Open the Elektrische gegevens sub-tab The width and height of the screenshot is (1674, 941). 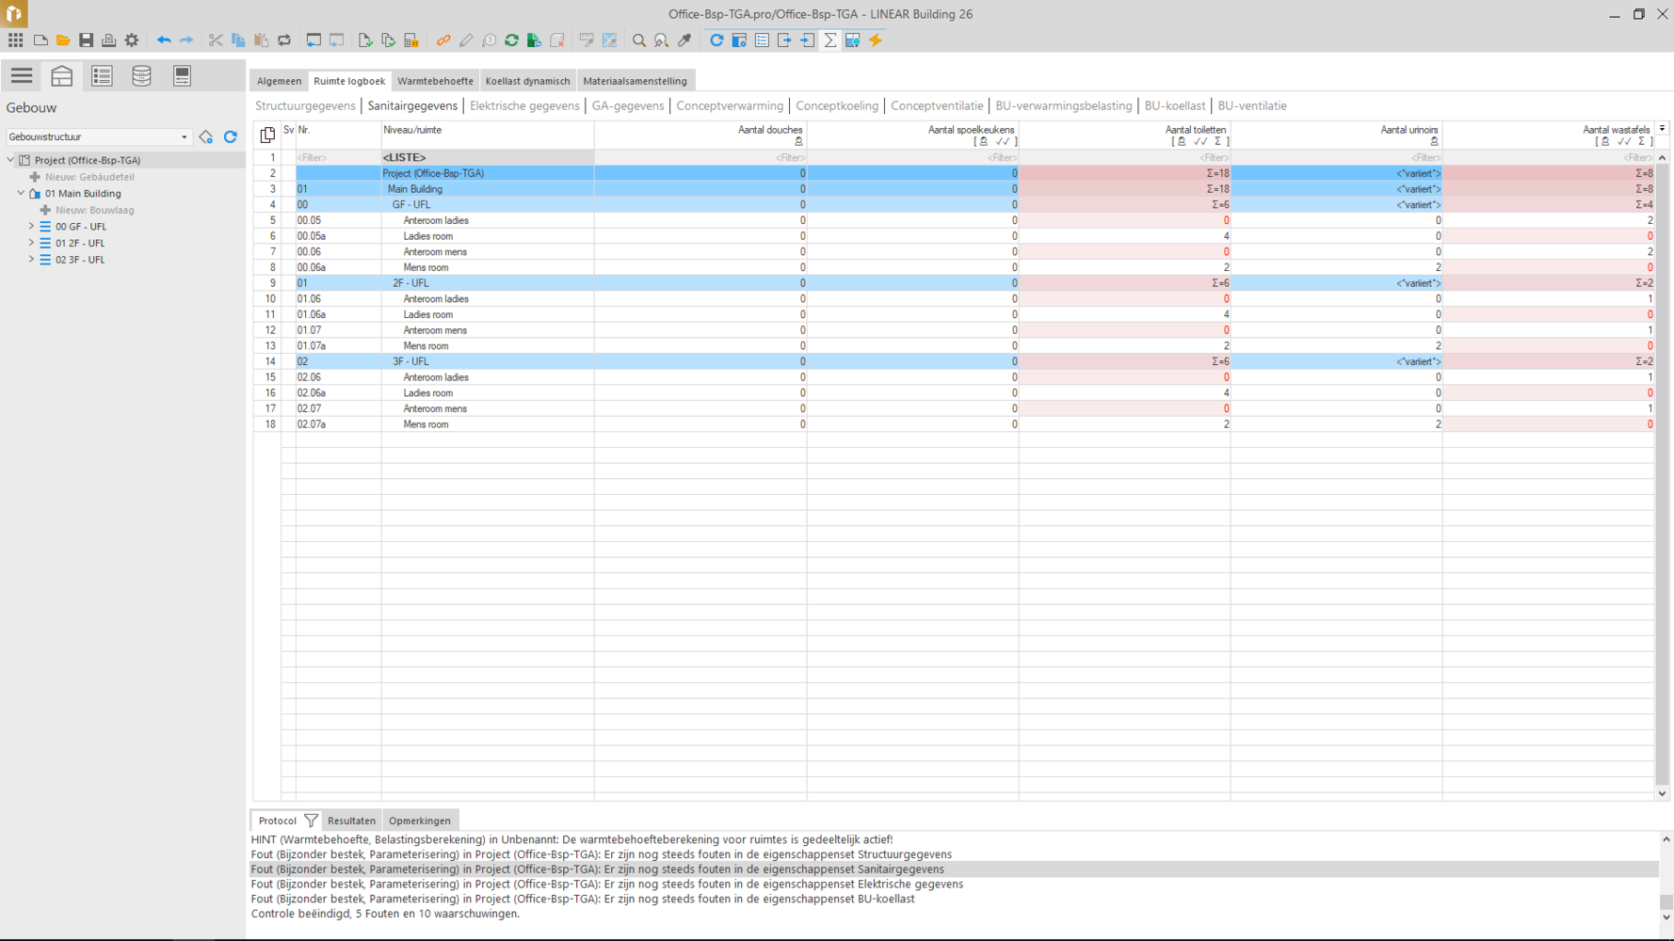point(524,106)
